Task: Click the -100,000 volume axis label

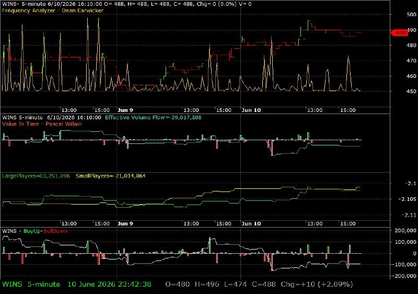Action: click(x=404, y=264)
